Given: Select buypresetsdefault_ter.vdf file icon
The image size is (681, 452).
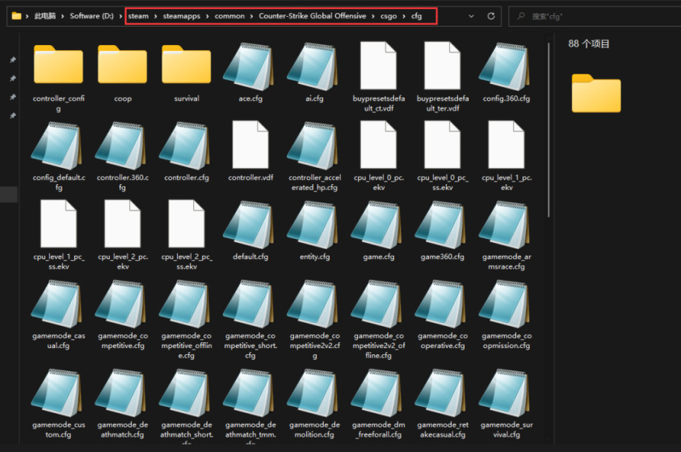Looking at the screenshot, I should 442,65.
